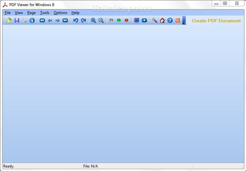Jump to the last page button
The image size is (246, 171).
click(65, 20)
